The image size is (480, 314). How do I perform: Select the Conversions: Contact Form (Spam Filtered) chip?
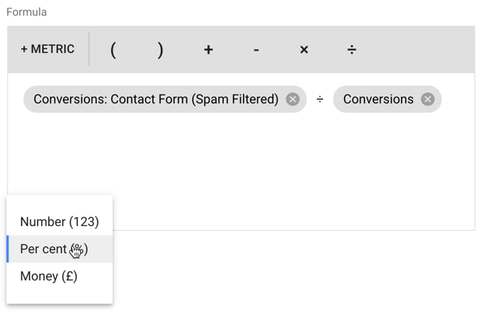click(x=155, y=99)
